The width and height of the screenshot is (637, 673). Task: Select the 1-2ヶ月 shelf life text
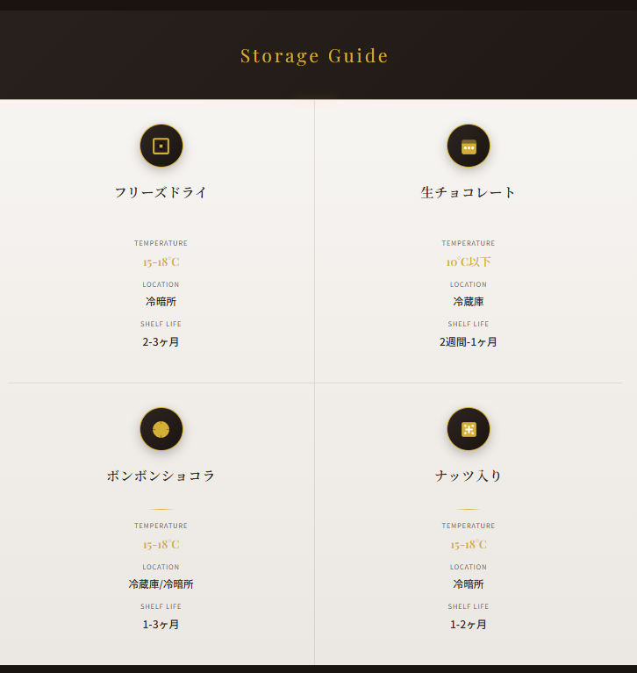click(469, 624)
